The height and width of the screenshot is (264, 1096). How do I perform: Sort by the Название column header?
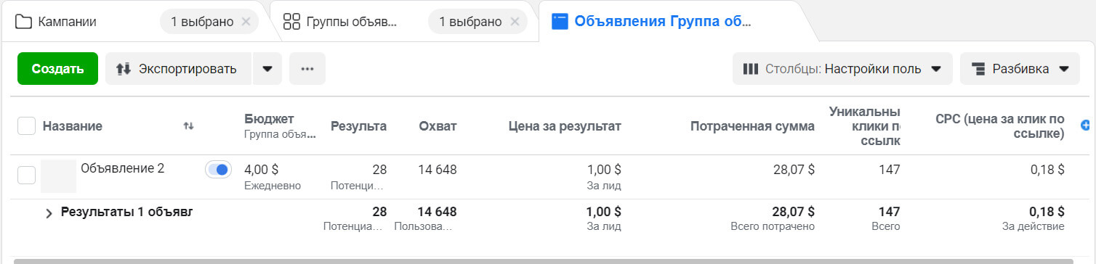click(x=73, y=126)
